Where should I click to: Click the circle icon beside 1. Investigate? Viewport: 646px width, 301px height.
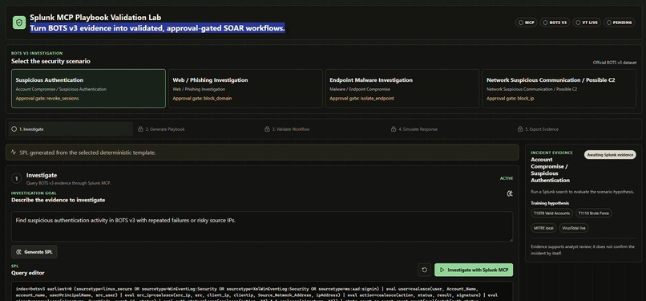pyautogui.click(x=14, y=129)
